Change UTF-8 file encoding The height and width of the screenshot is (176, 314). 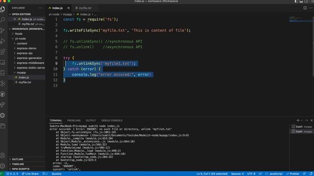(x=251, y=174)
